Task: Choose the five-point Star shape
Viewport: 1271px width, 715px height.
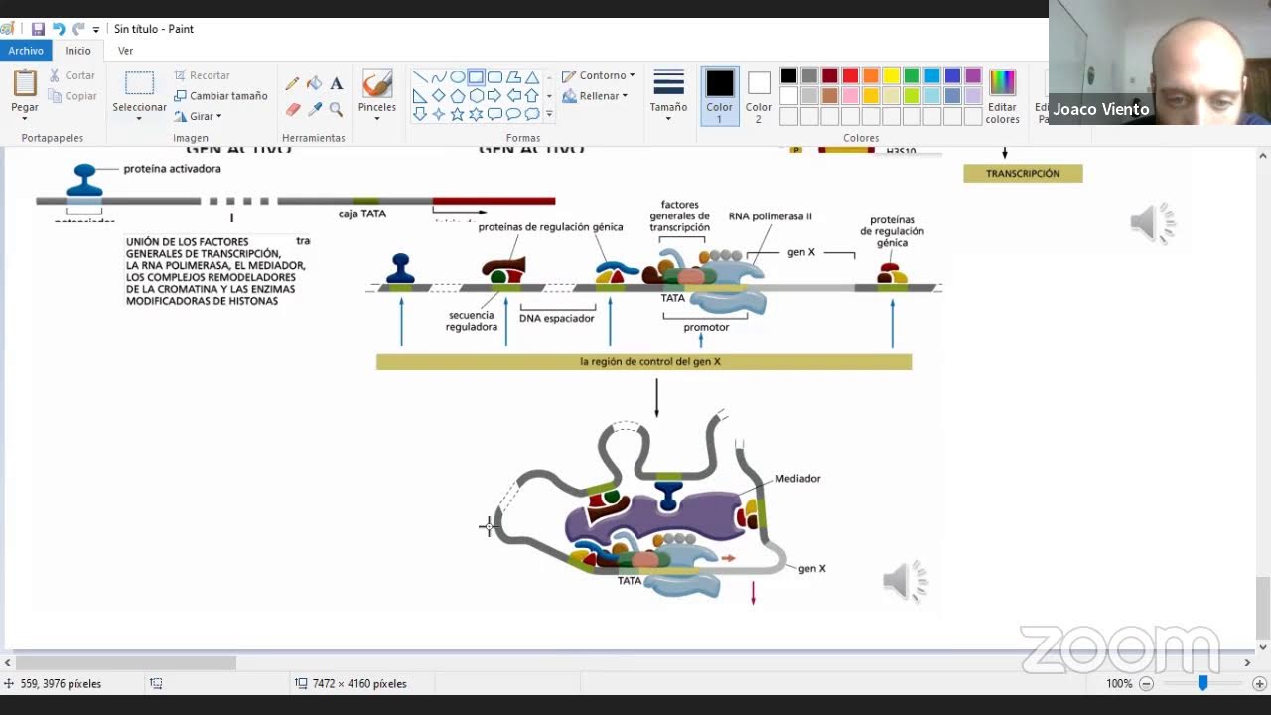Action: (458, 114)
